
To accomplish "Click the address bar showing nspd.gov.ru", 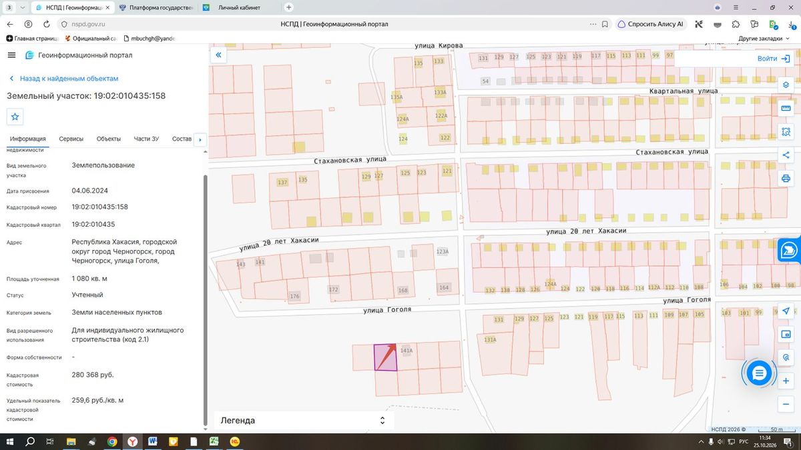I will coord(88,24).
